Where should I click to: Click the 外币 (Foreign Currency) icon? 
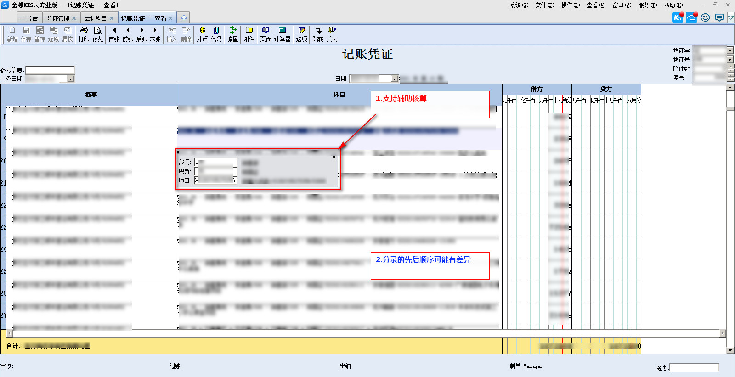click(202, 34)
